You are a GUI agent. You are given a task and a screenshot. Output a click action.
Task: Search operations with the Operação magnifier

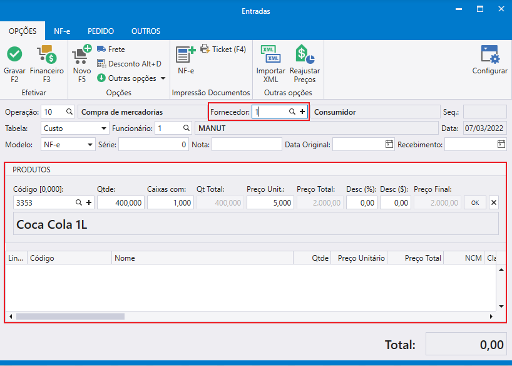[x=69, y=112]
